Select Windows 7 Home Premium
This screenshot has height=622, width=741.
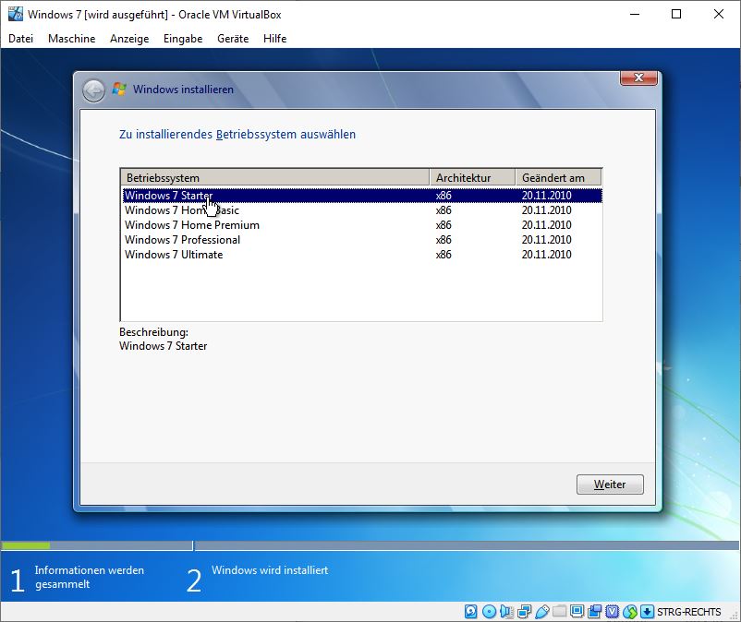(x=192, y=225)
